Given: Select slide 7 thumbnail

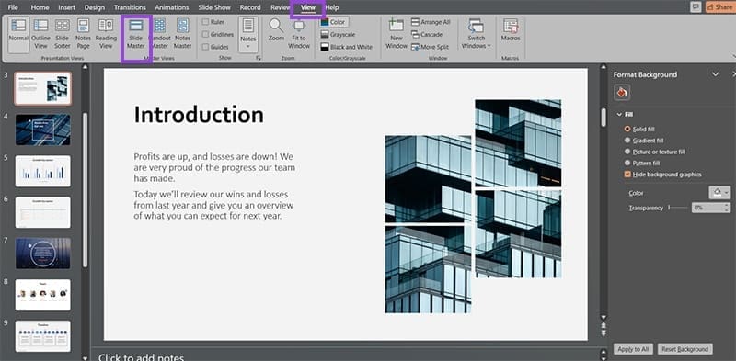Looking at the screenshot, I should click(x=42, y=254).
